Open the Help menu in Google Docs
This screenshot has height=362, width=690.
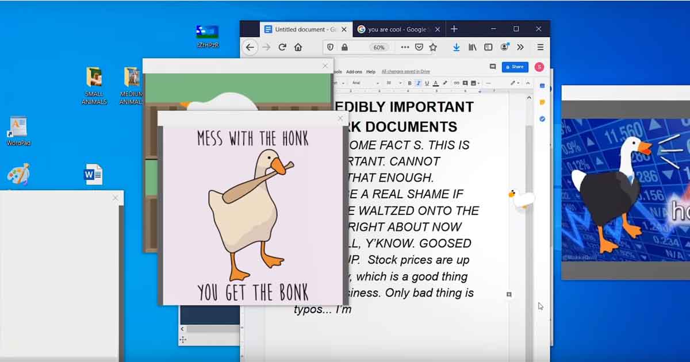pos(371,71)
